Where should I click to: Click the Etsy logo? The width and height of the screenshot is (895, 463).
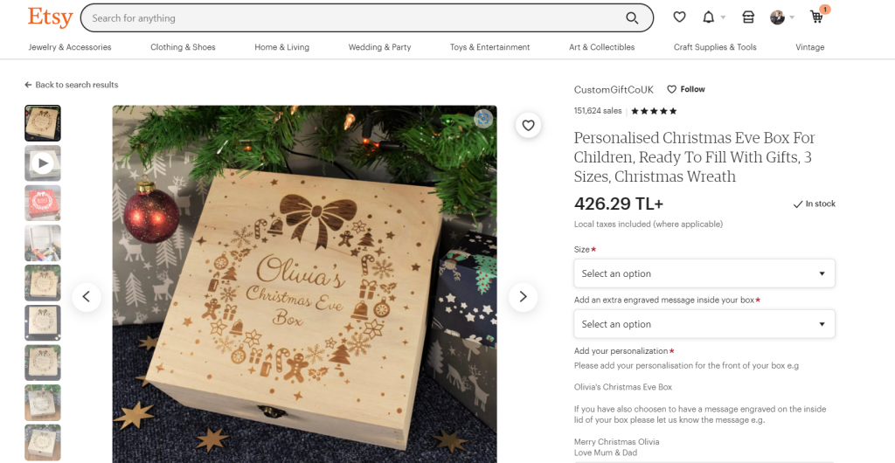point(50,17)
